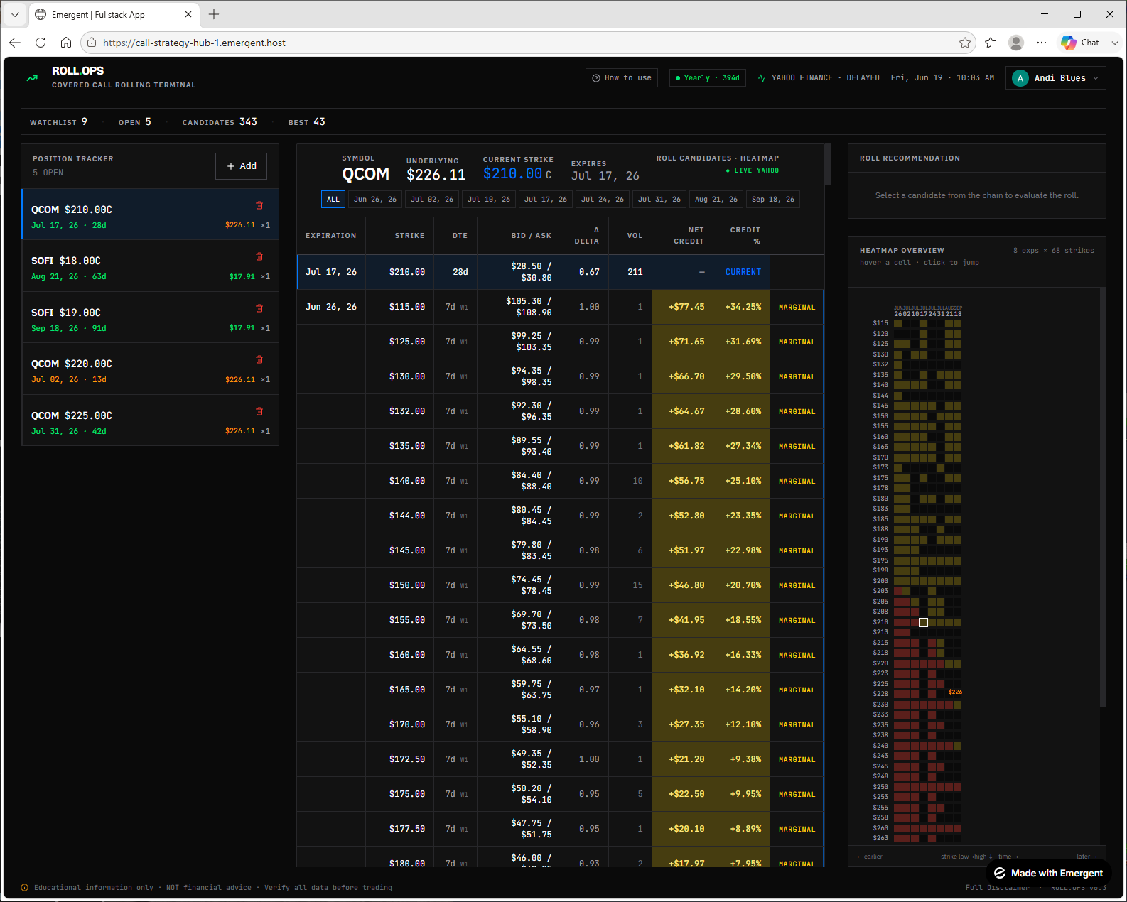The height and width of the screenshot is (902, 1127).
Task: View site information lock icon
Action: (92, 43)
